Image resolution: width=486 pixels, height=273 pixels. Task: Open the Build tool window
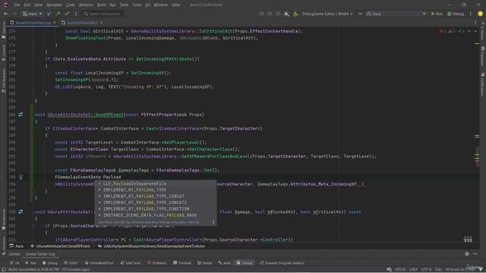tap(224, 263)
